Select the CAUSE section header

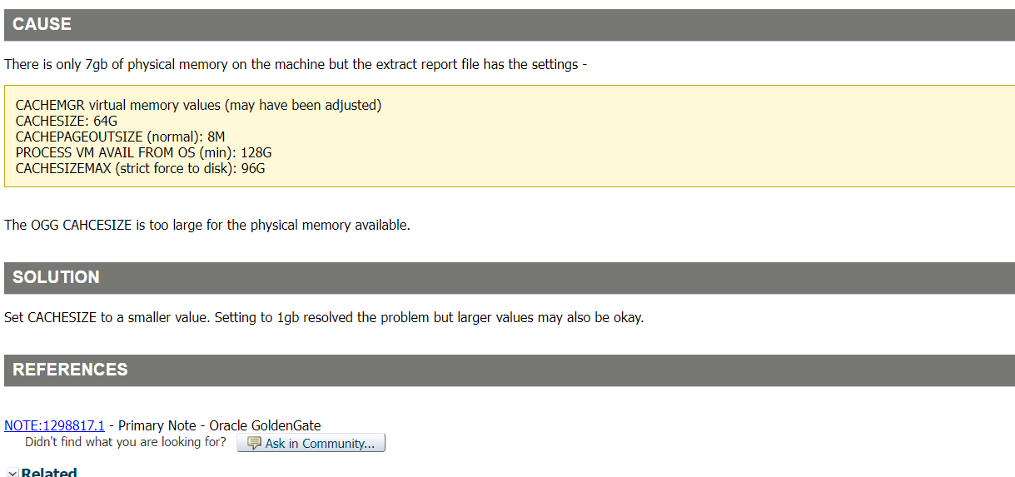[x=510, y=25]
